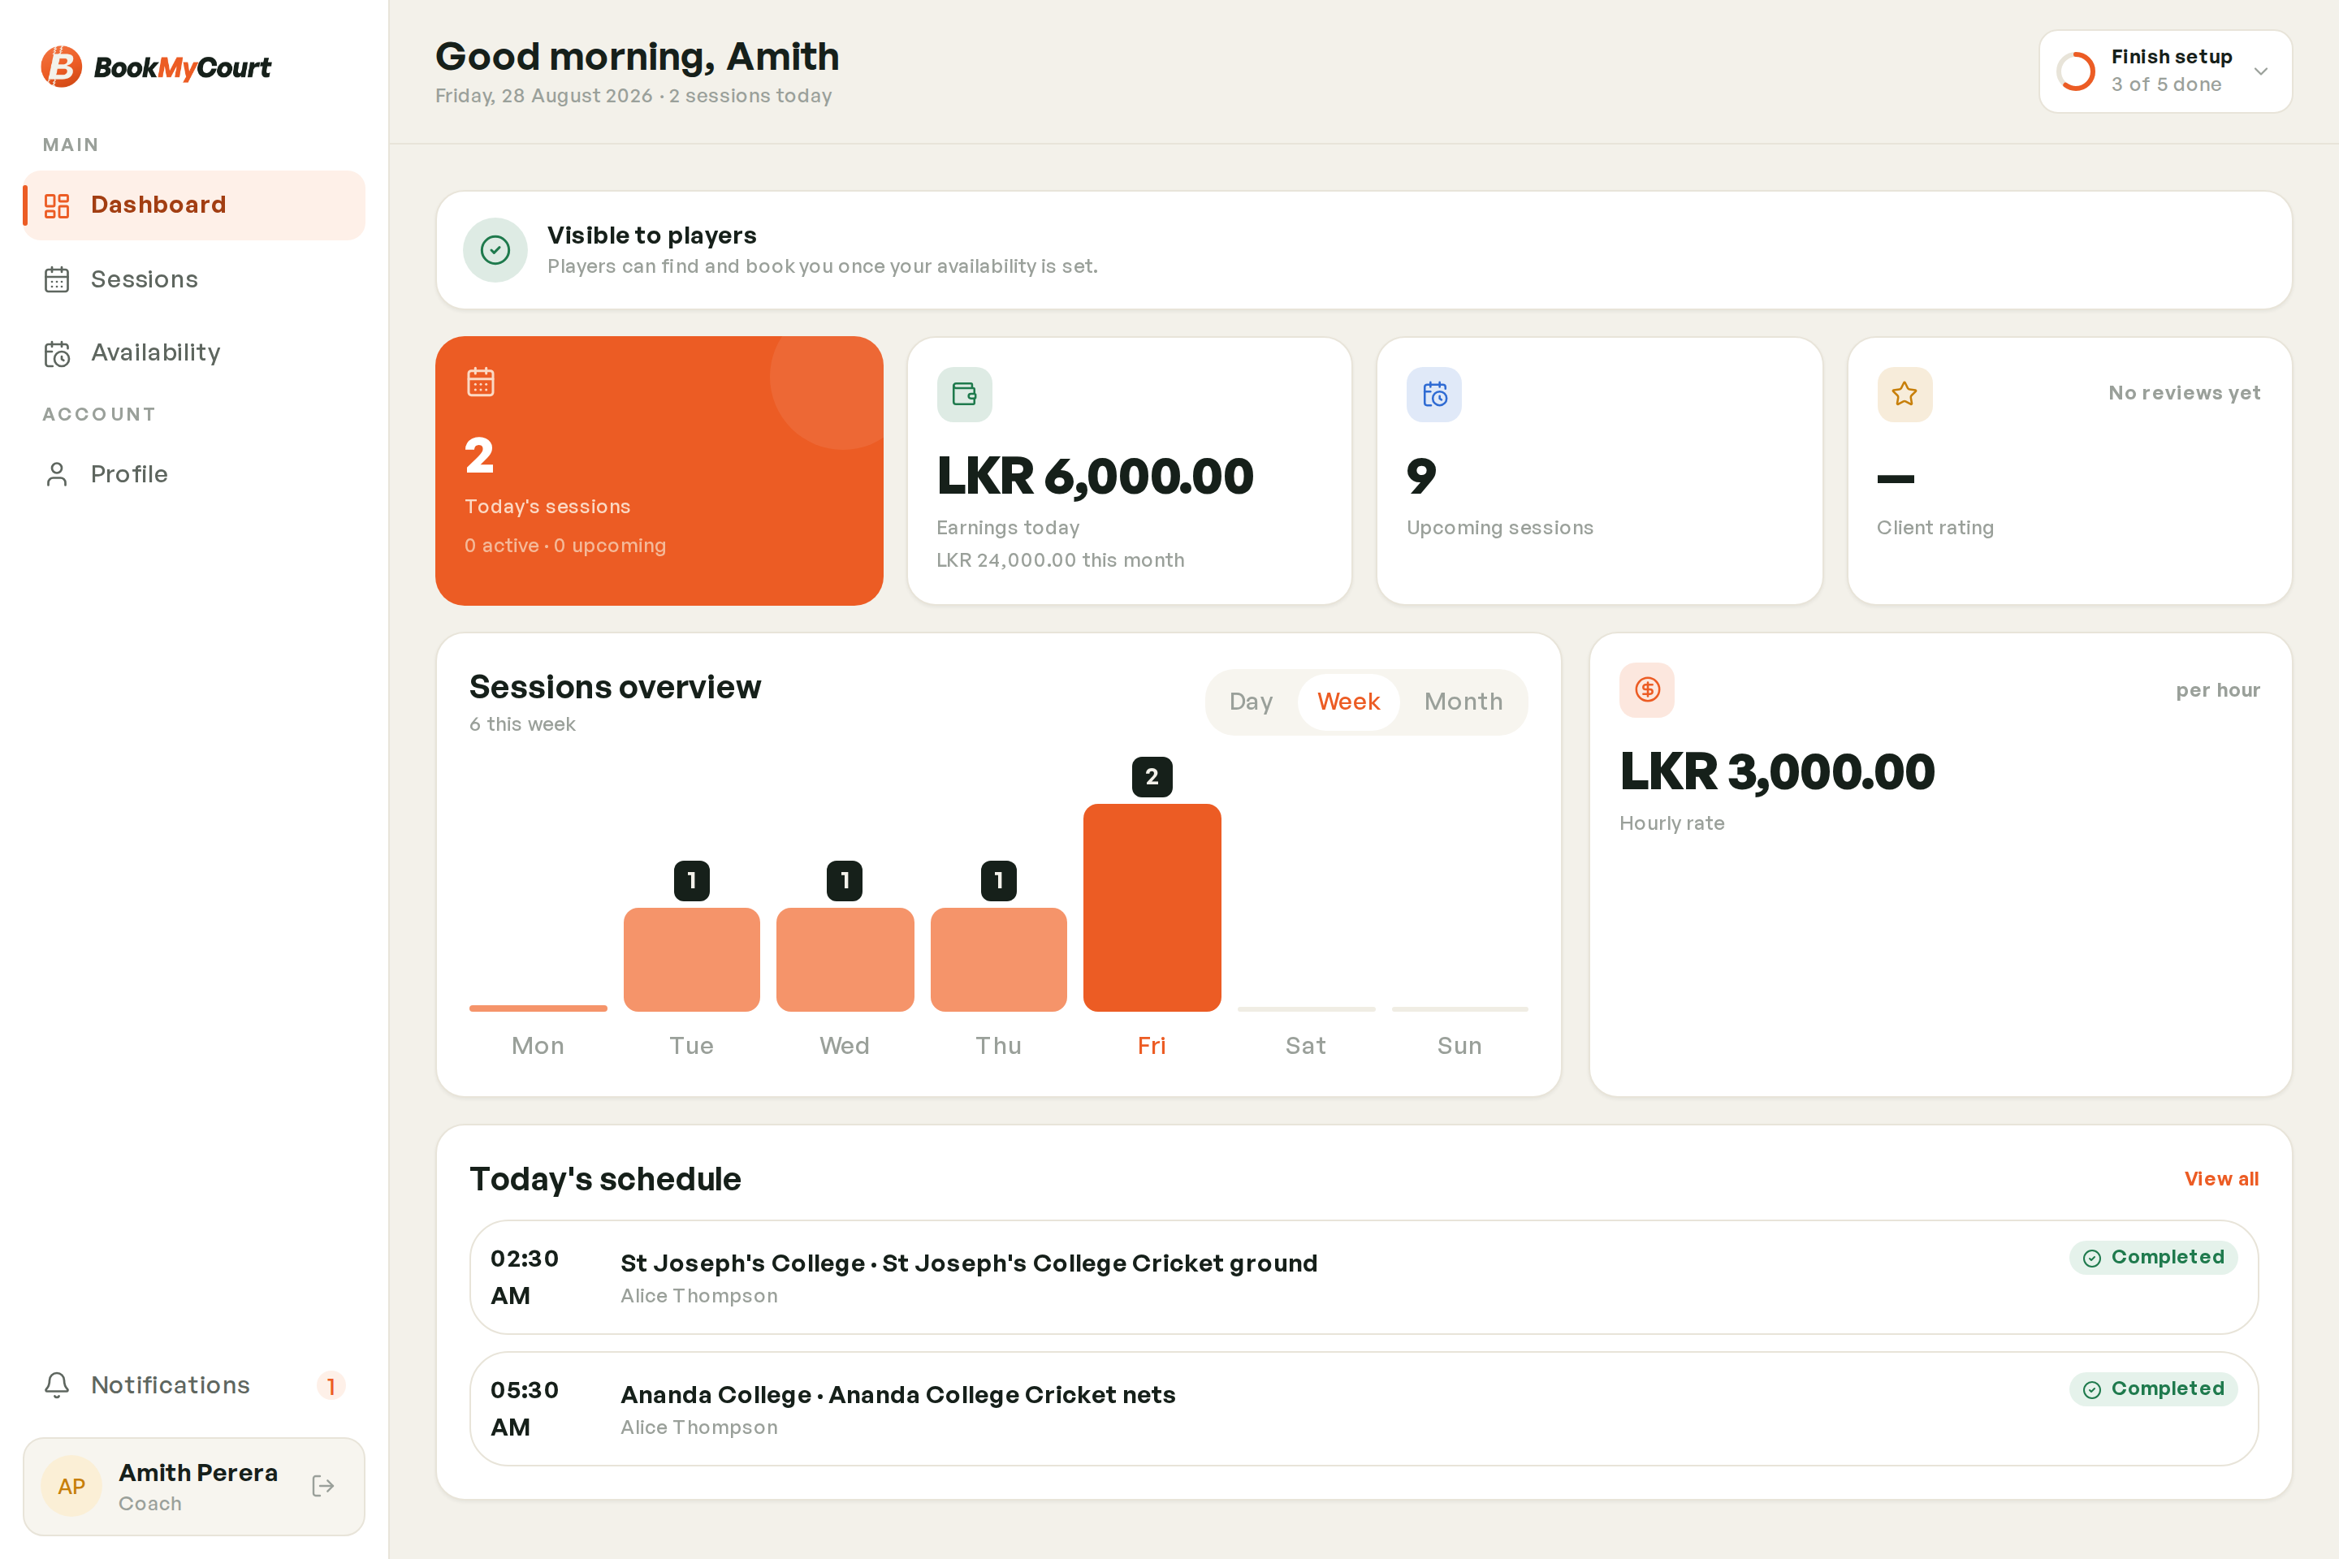Click the 6 this week subtitle
2339x1559 pixels.
(x=522, y=725)
